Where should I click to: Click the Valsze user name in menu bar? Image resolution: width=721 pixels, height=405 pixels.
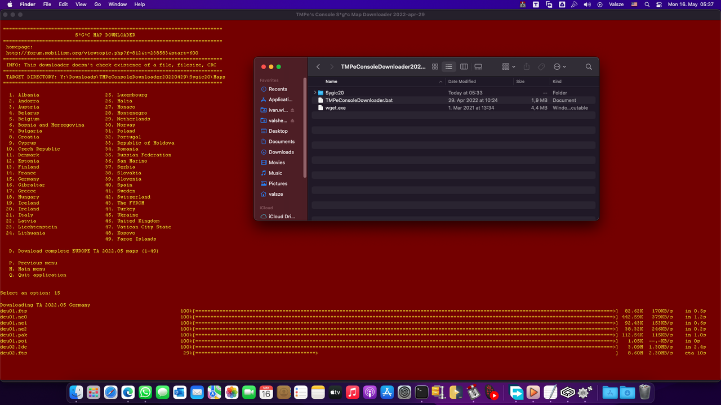(615, 4)
